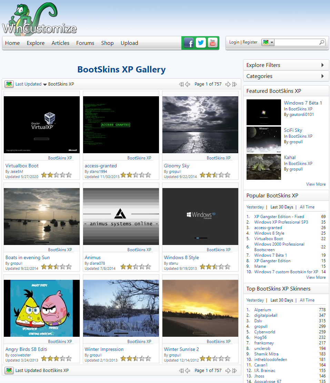Viewport: 330px width, 383px height.
Task: Switch Popular BootSkins to Yesterday tab
Action: pyautogui.click(x=255, y=207)
